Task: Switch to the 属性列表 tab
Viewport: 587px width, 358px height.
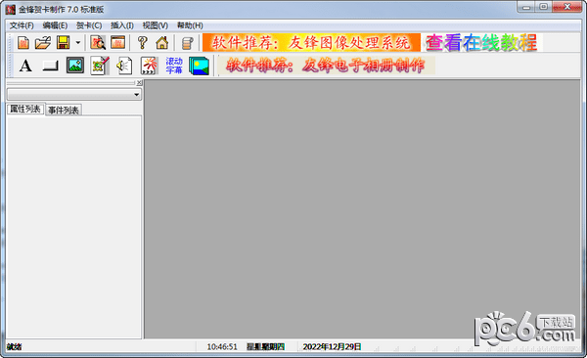Action: pyautogui.click(x=25, y=109)
